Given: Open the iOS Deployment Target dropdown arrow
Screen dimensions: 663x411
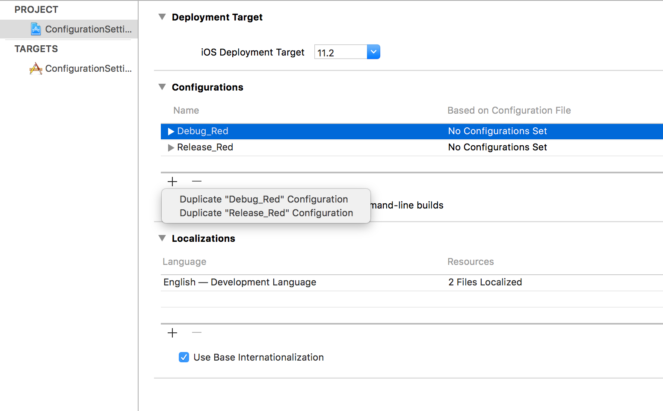Looking at the screenshot, I should click(373, 52).
